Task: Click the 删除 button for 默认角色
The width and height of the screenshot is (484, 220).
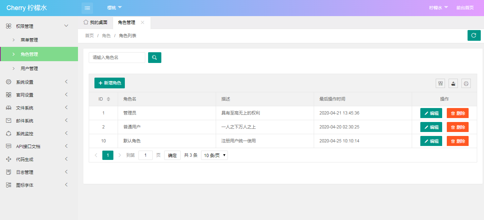Action: click(458, 141)
